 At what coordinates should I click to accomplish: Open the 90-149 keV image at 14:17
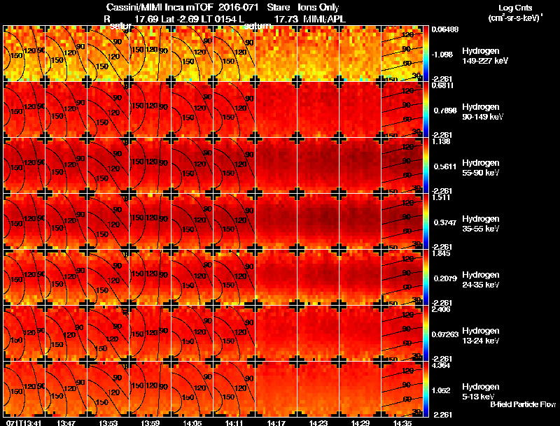pyautogui.click(x=276, y=110)
